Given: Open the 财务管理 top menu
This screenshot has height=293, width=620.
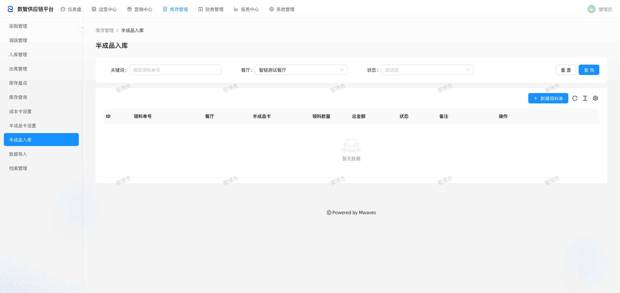Looking at the screenshot, I should tap(211, 9).
